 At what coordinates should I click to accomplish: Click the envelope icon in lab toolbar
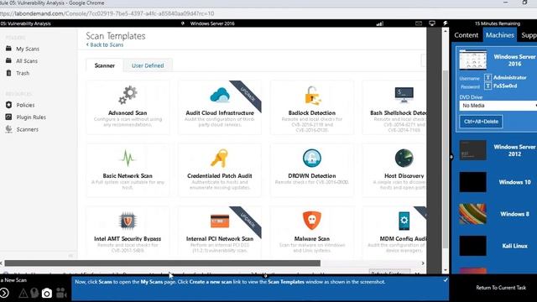[x=419, y=23]
